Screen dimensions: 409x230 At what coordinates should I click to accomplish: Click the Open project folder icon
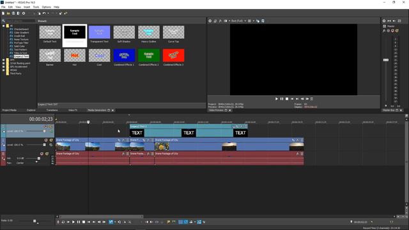tap(8, 13)
